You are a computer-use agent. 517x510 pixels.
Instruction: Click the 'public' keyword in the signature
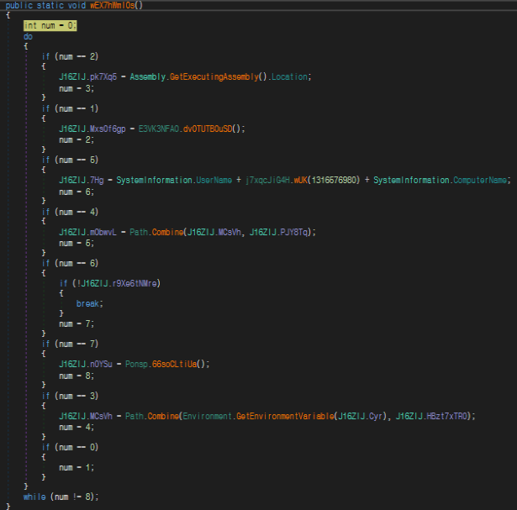(x=18, y=5)
